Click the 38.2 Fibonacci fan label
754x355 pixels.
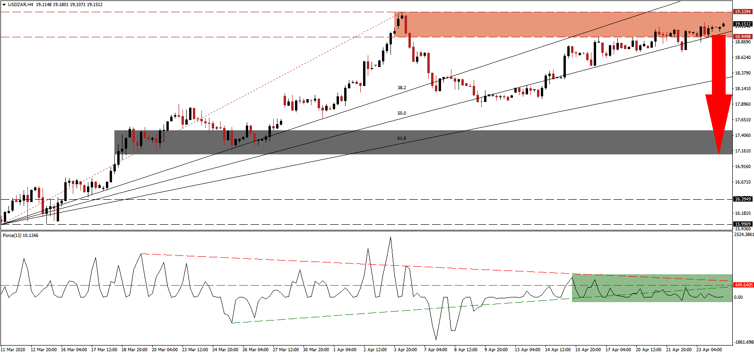401,88
